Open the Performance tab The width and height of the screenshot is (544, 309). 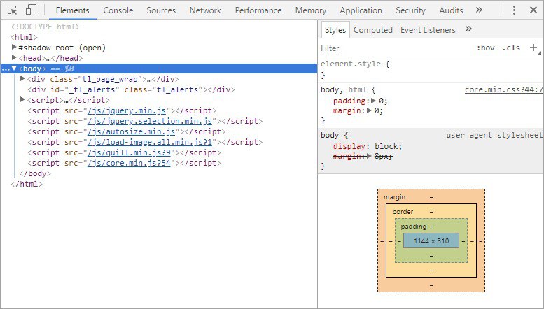pyautogui.click(x=258, y=10)
